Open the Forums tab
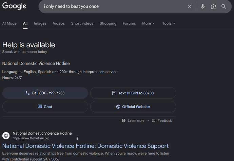 click(129, 24)
